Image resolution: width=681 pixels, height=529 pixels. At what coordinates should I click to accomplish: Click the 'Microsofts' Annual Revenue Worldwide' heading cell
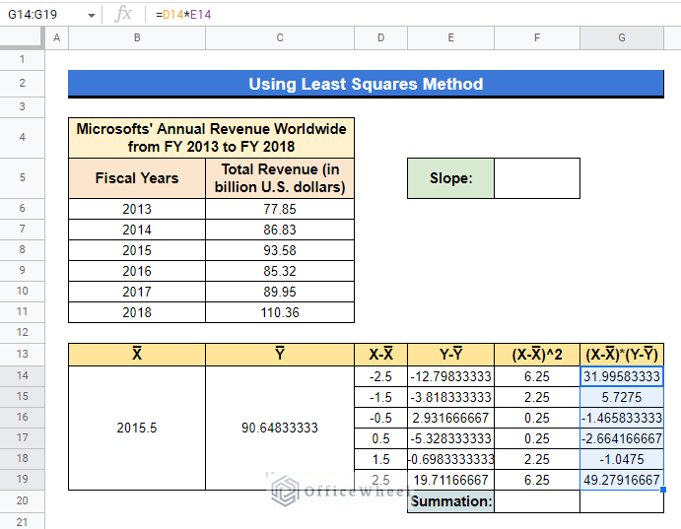click(x=211, y=138)
